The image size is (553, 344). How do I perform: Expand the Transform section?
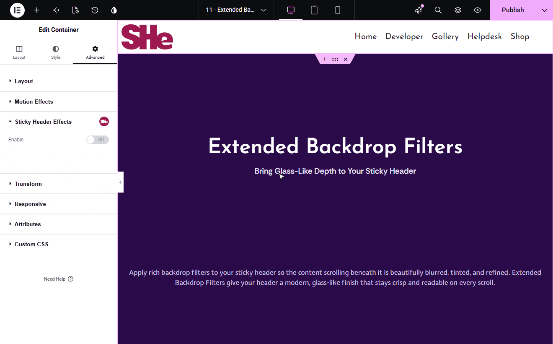coord(59,184)
